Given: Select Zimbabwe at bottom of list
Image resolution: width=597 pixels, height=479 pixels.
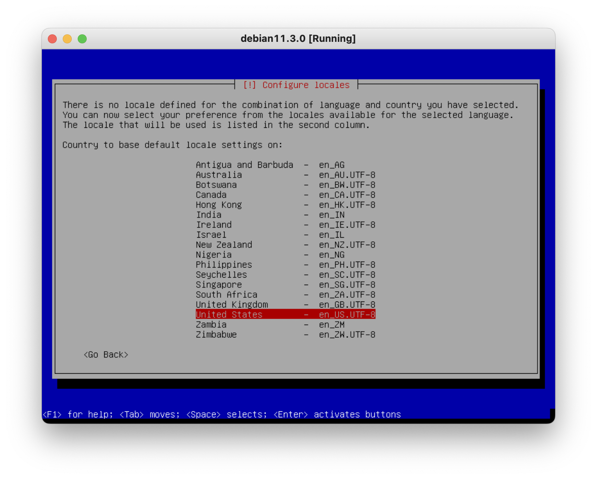Looking at the screenshot, I should (x=285, y=335).
